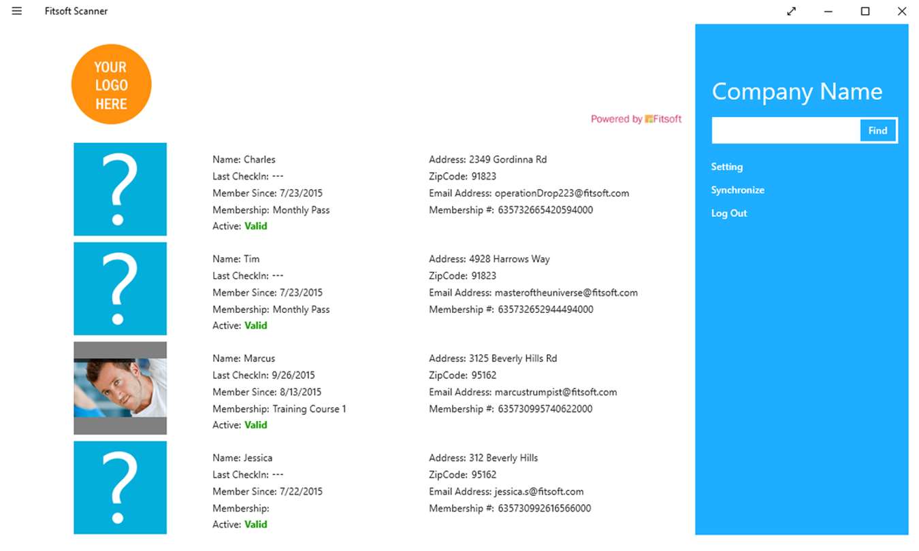
Task: Choose Synchronize in the side panel
Action: pyautogui.click(x=738, y=190)
